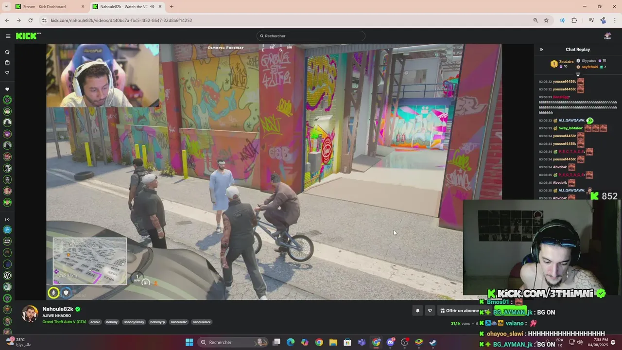This screenshot has width=622, height=350.
Task: Click the FRA language indicator in taskbar
Action: [x=560, y=342]
